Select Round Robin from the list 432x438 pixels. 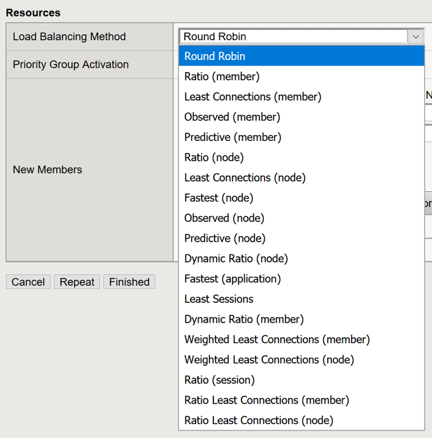[x=215, y=56]
